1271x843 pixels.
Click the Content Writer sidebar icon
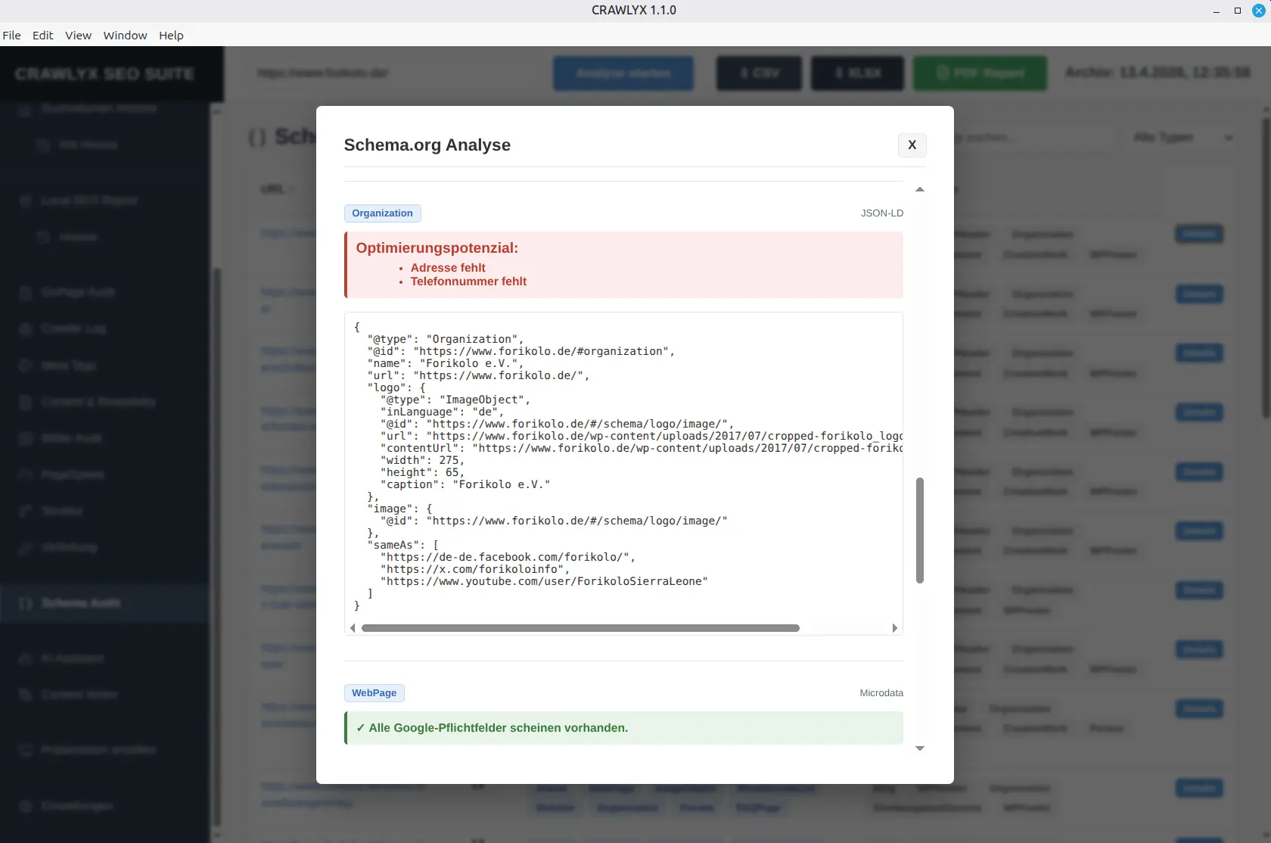(26, 695)
